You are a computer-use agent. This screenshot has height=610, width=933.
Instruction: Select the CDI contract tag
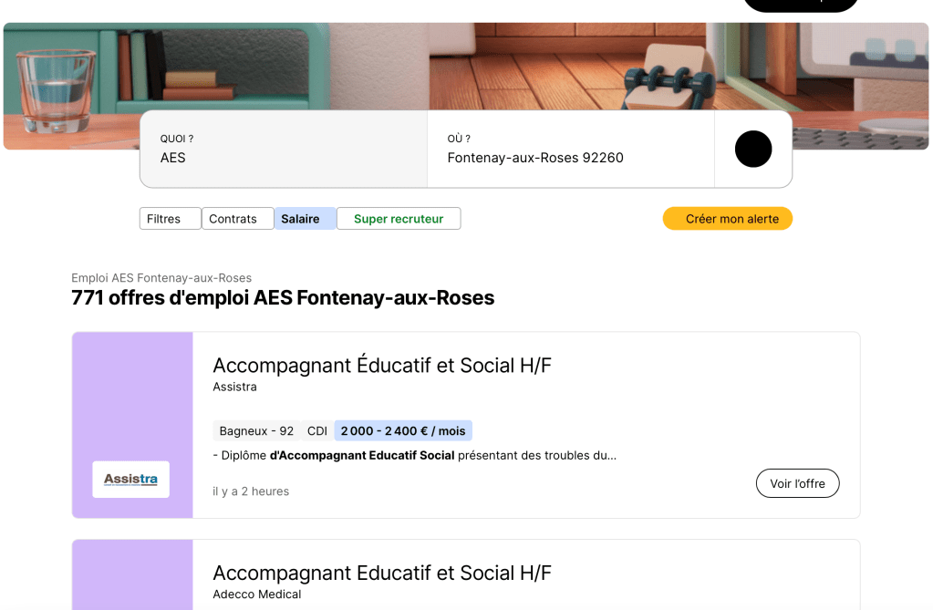pyautogui.click(x=316, y=431)
